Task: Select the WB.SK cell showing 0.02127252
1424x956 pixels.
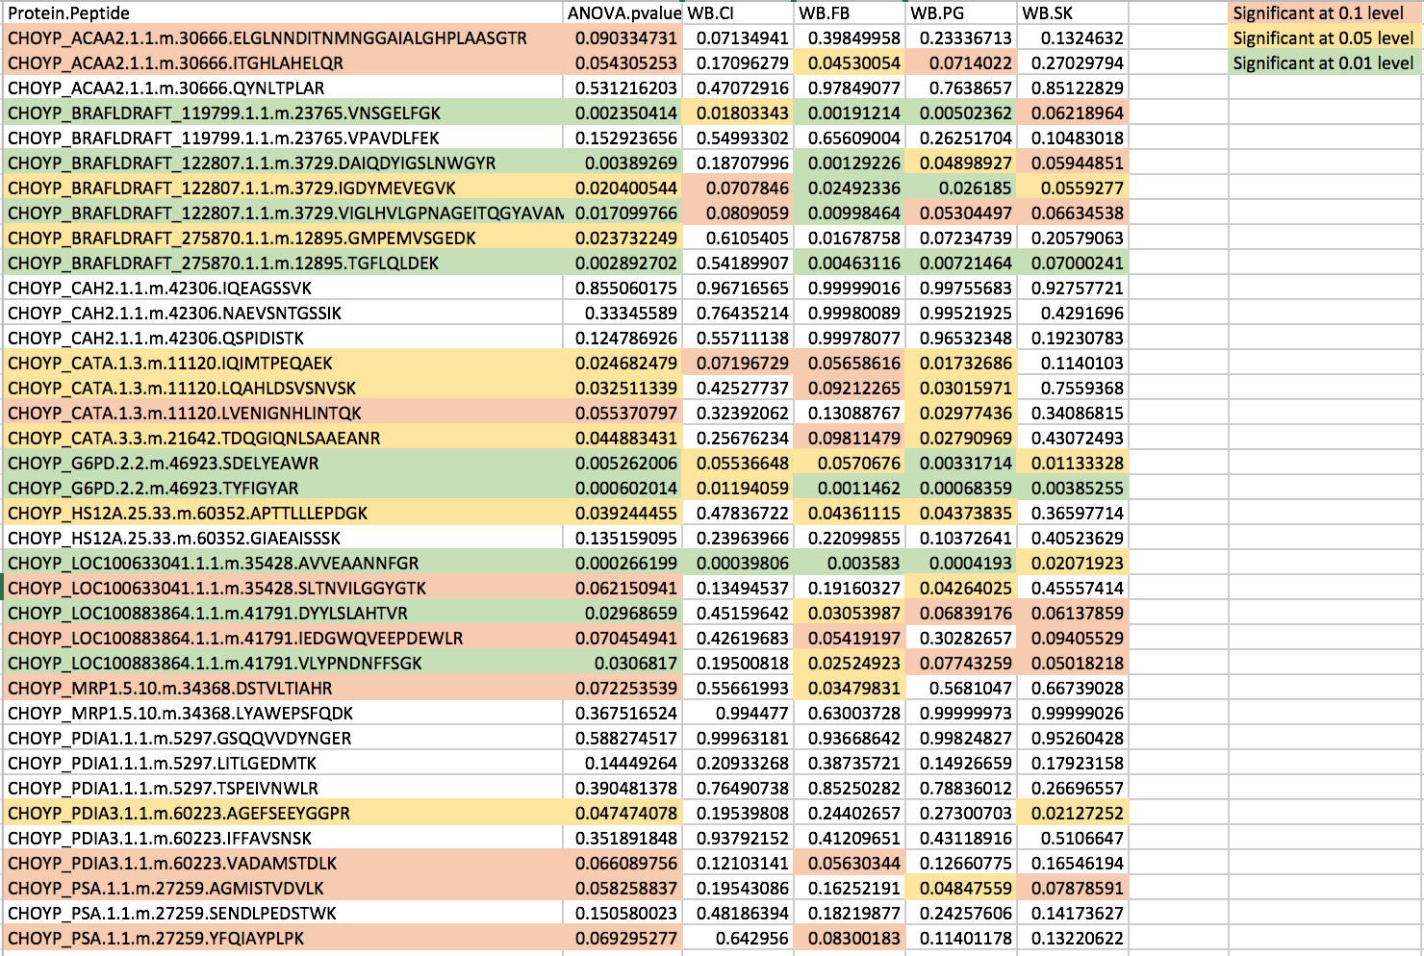Action: click(1073, 814)
